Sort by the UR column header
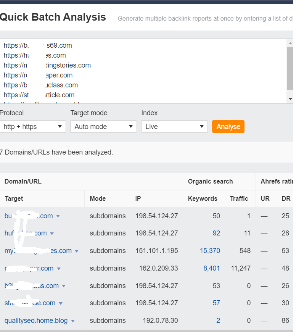Viewport: 304px width, 332px height. [x=265, y=198]
